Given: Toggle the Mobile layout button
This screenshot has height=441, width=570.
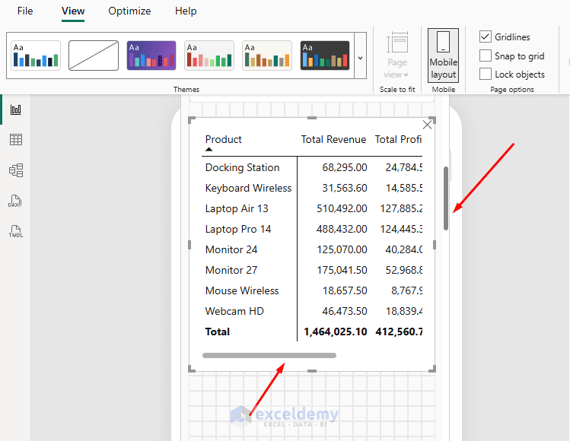Looking at the screenshot, I should coord(443,56).
